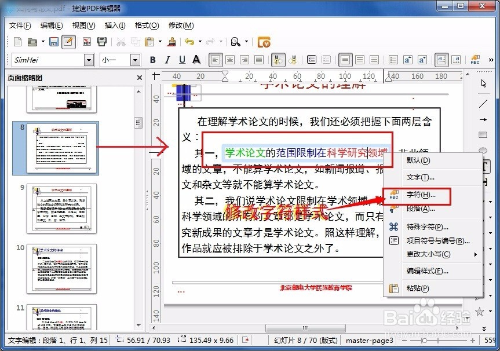Adjust the zoom slider handle in status bar

point(424,341)
